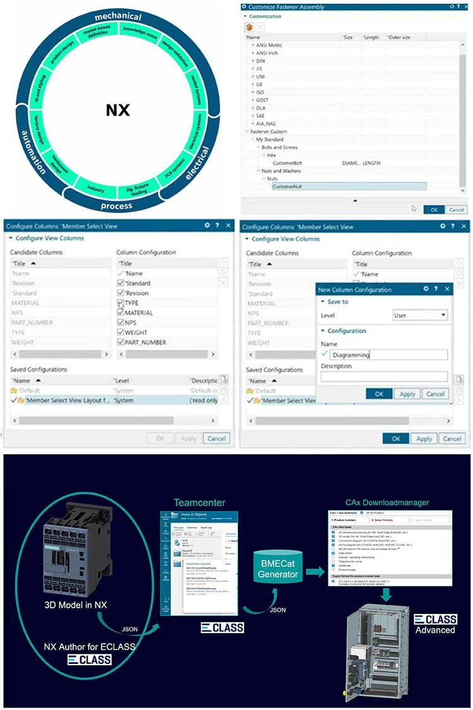The image size is (473, 710).
Task: Click the Description field in New Column Configuration
Action: [384, 377]
